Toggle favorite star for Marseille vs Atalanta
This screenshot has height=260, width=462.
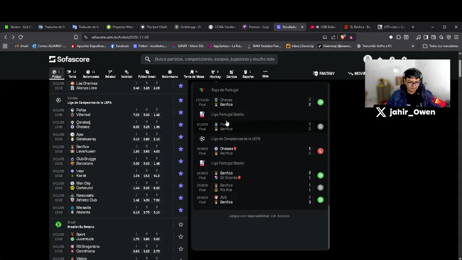(181, 210)
